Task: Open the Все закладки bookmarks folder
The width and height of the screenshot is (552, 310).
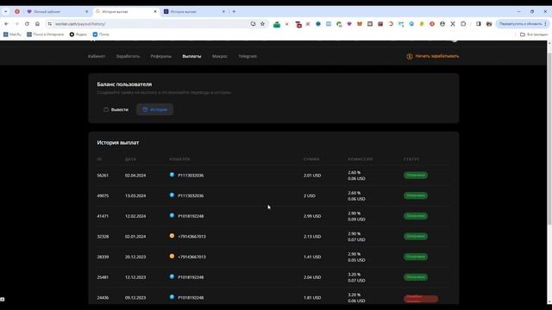Action: point(534,34)
